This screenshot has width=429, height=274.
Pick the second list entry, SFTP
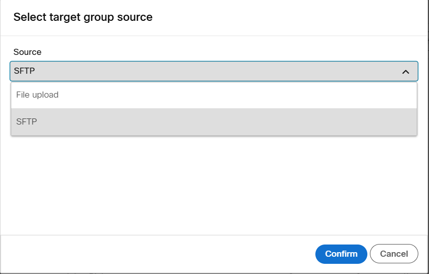tap(214, 121)
